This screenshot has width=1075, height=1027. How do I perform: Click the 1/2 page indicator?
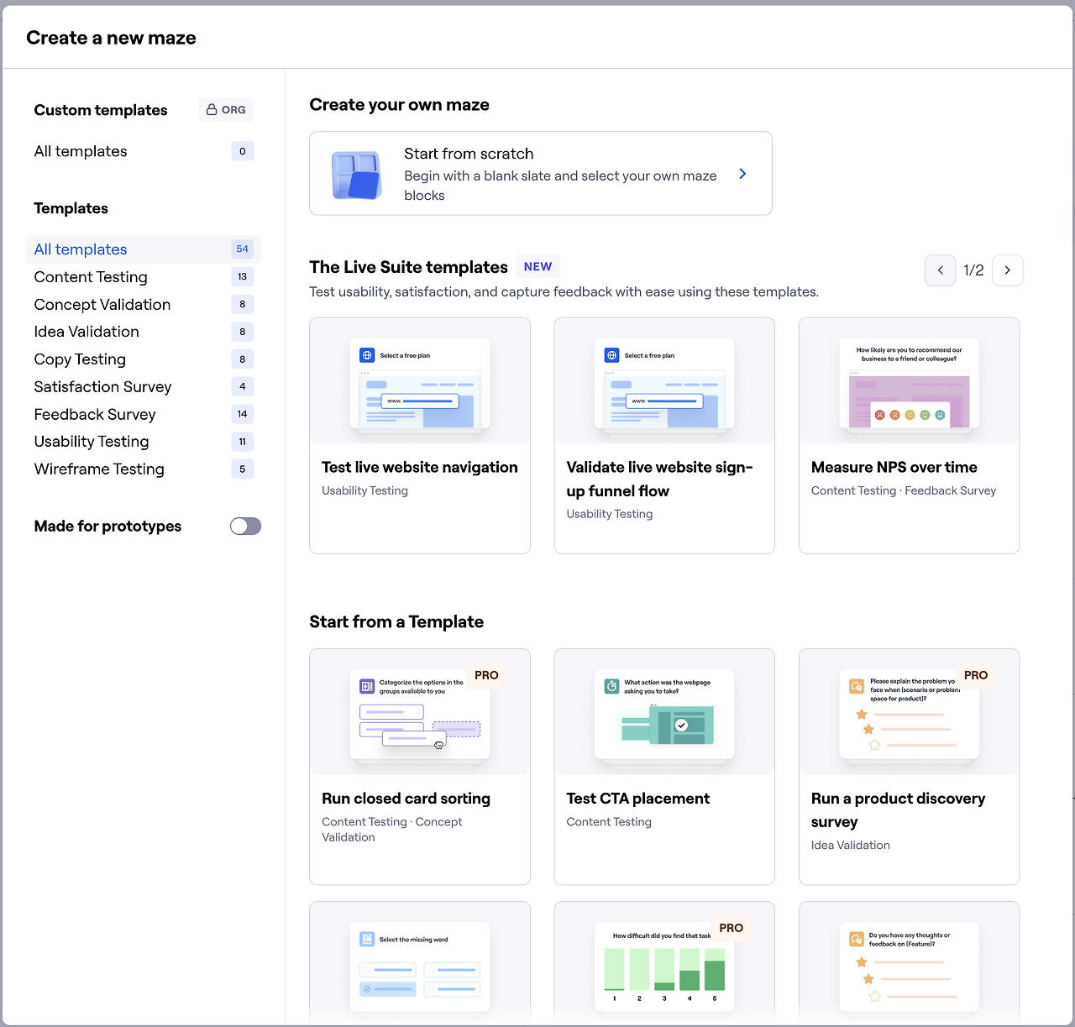[974, 270]
